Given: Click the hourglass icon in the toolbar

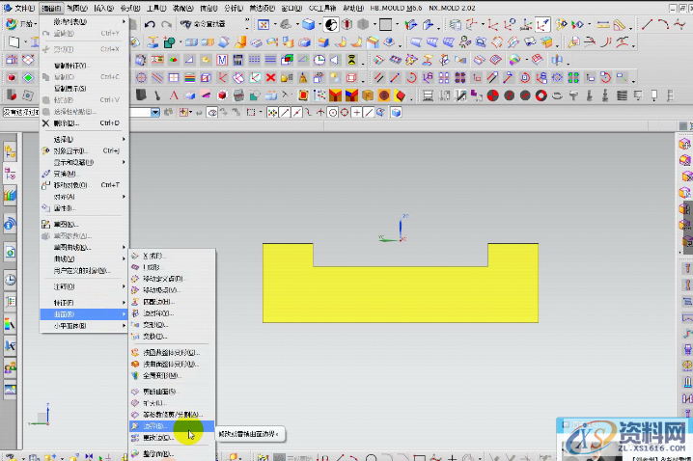Looking at the screenshot, I should [x=353, y=60].
